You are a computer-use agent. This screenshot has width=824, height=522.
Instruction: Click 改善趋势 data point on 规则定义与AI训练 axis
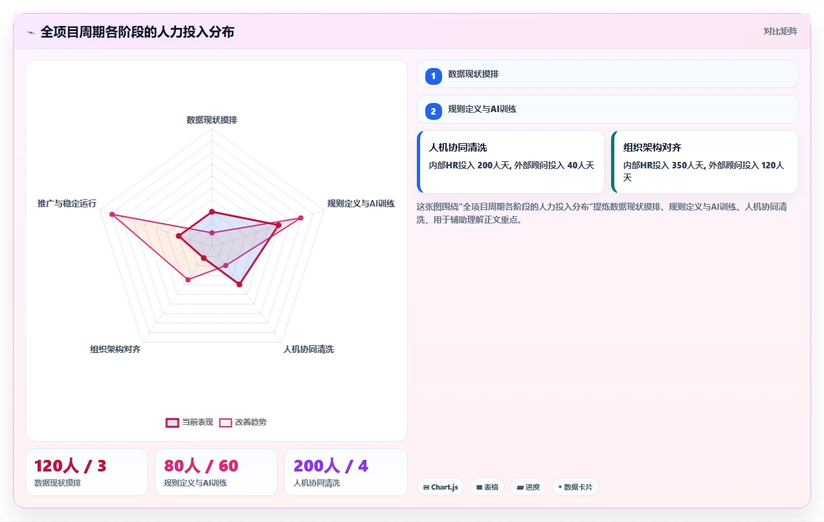(x=301, y=218)
